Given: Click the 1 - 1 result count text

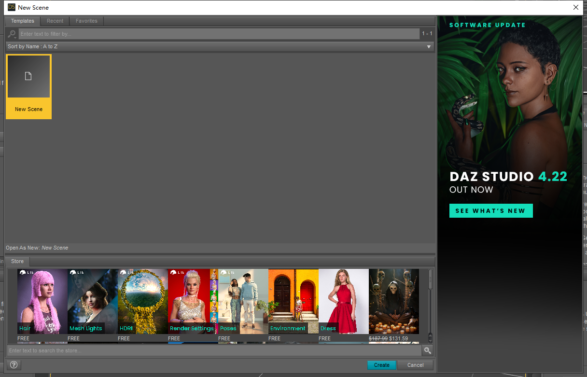Looking at the screenshot, I should (427, 34).
